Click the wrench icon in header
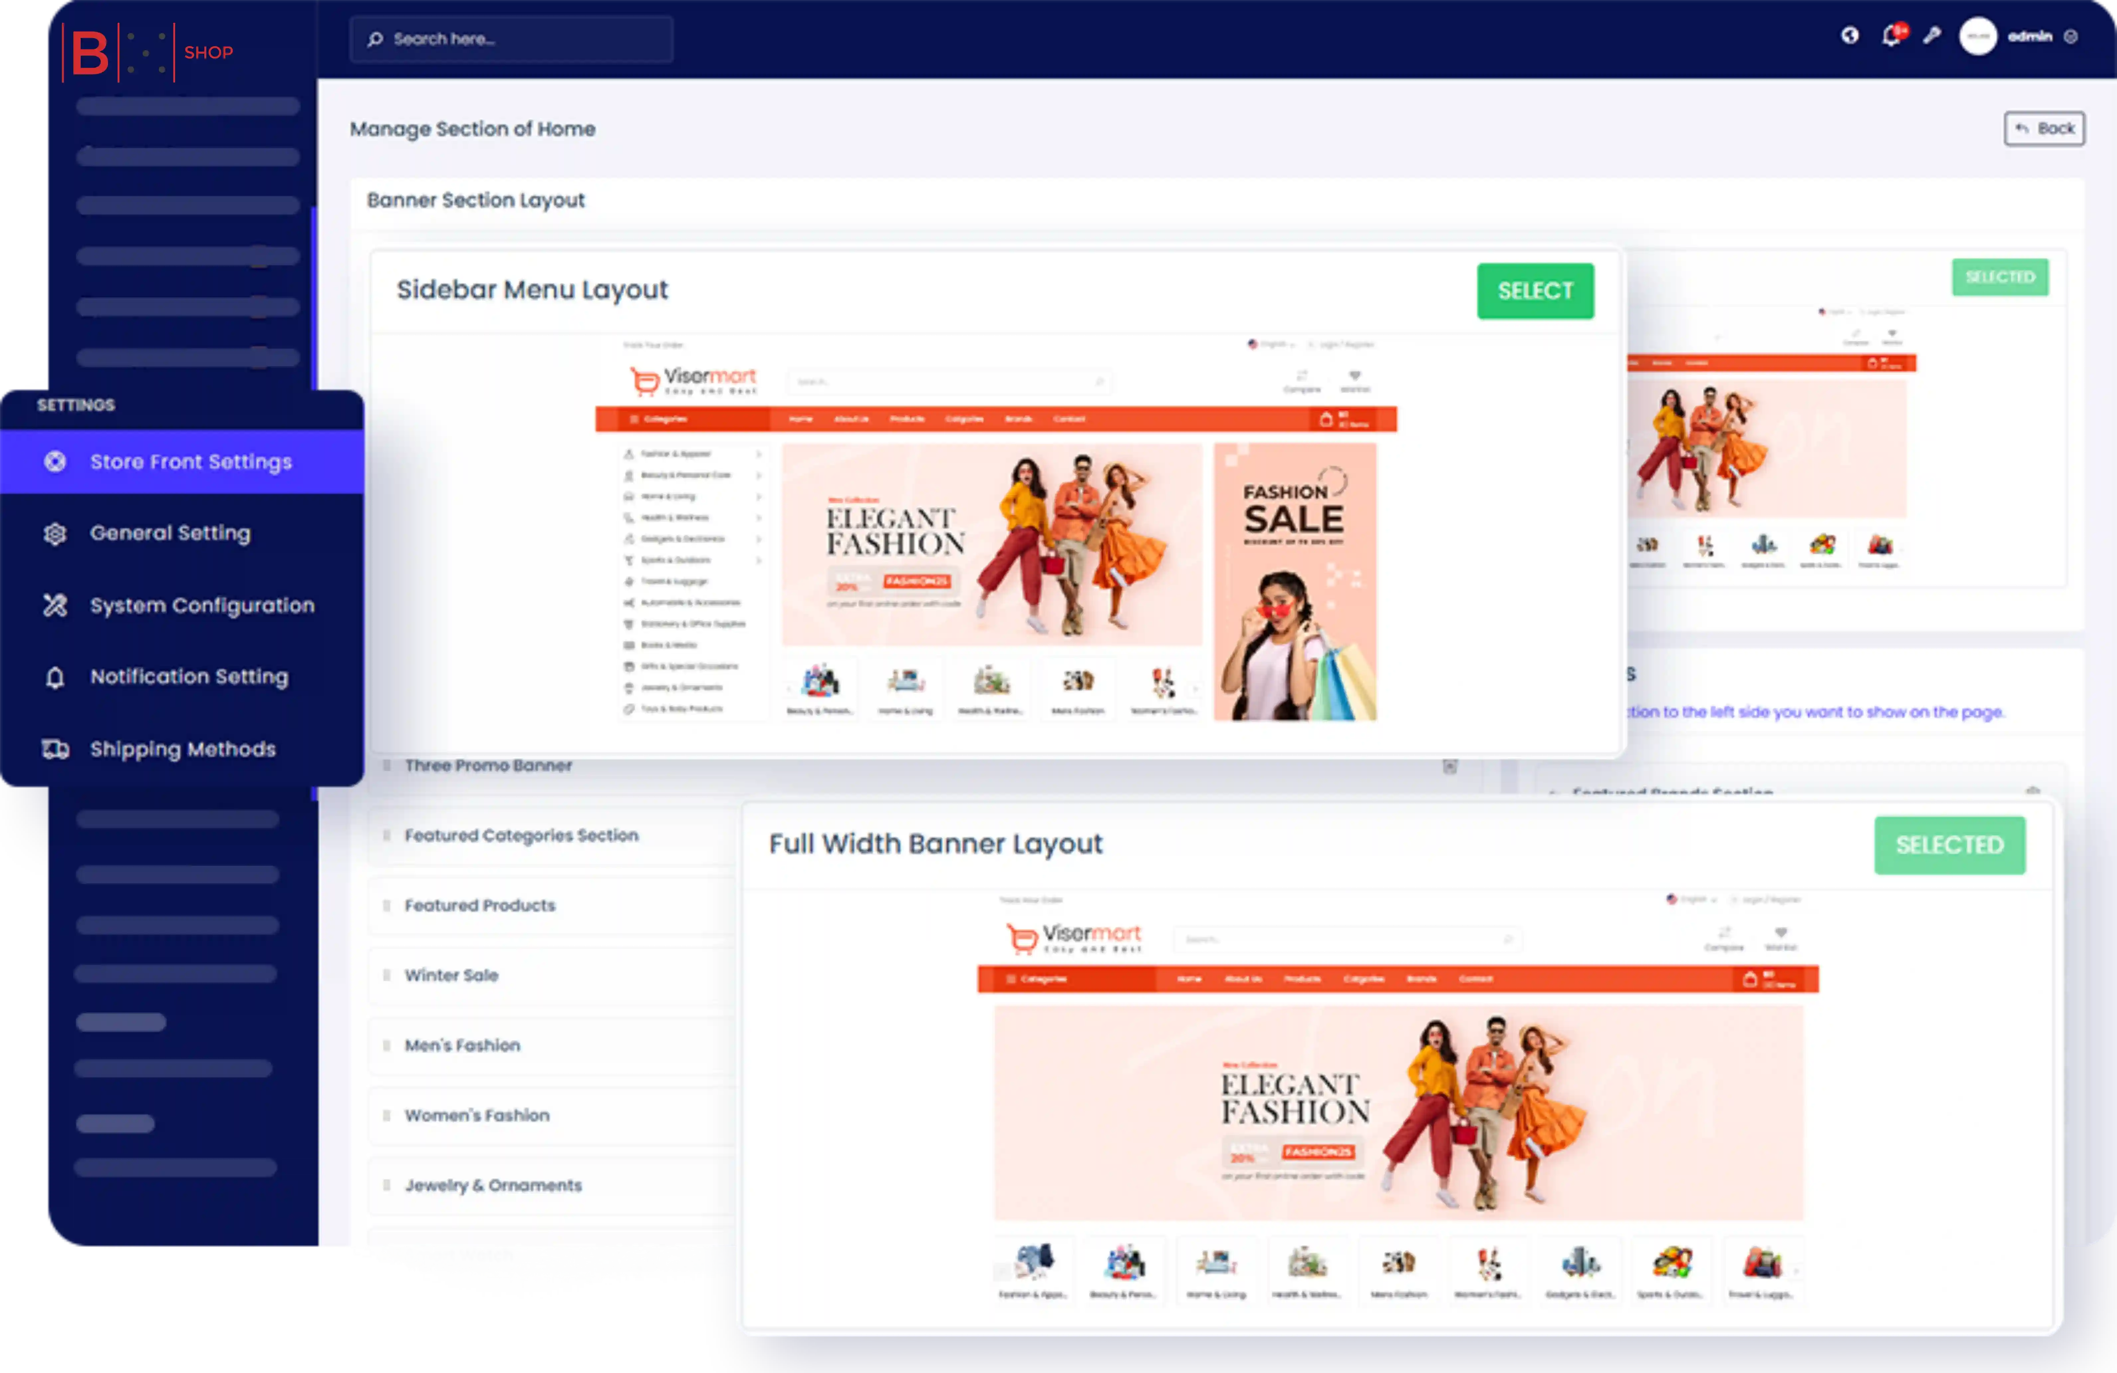Screen dimensions: 2117x1373 [x=1932, y=36]
